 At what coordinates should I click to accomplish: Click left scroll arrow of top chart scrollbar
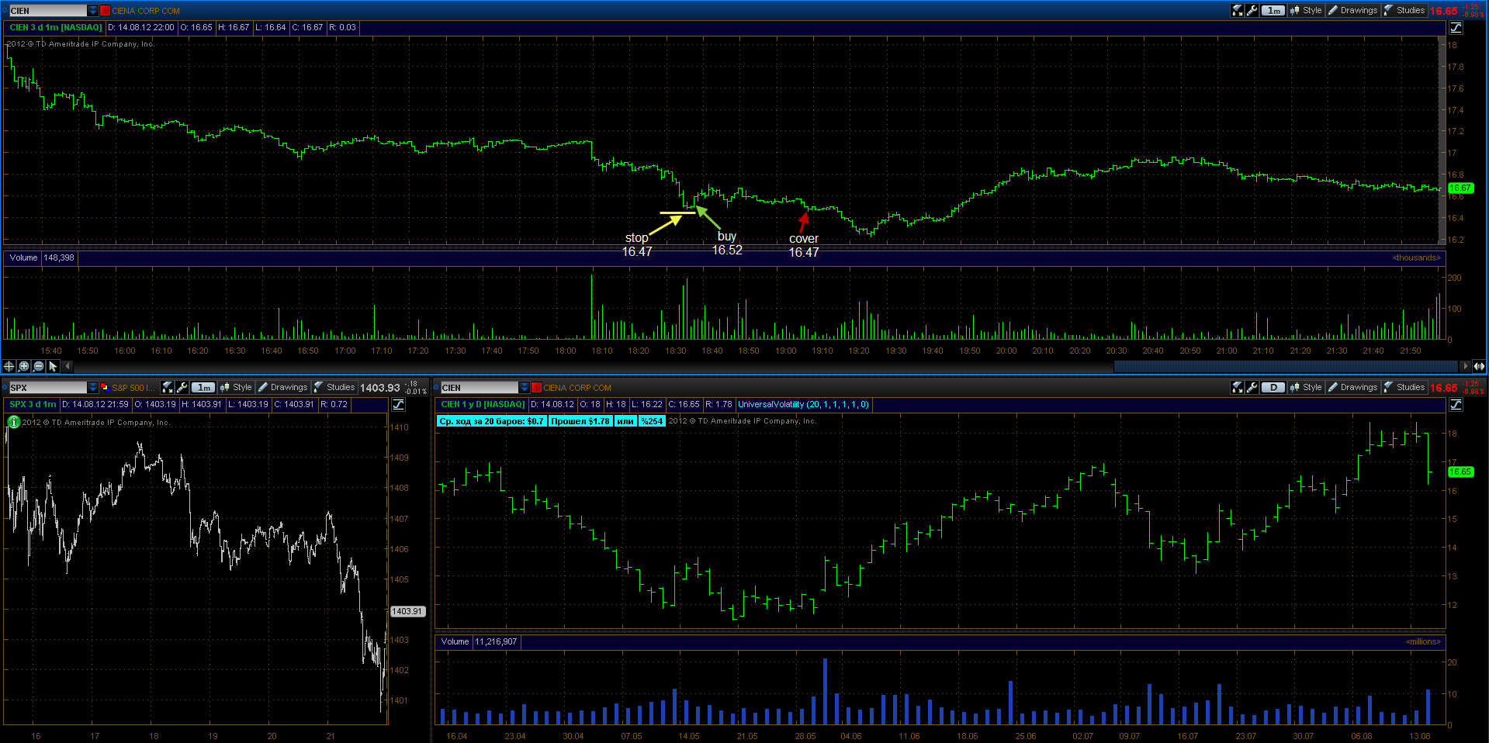pyautogui.click(x=68, y=366)
